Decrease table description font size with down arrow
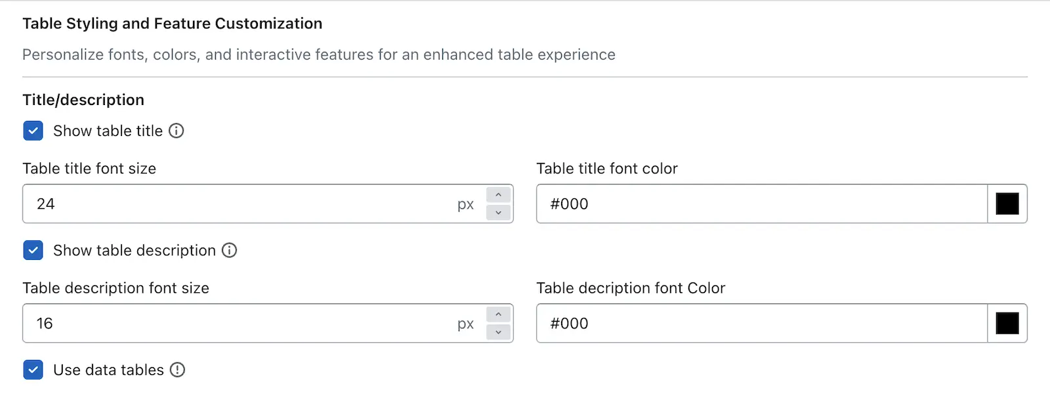This screenshot has width=1050, height=394. (x=499, y=332)
